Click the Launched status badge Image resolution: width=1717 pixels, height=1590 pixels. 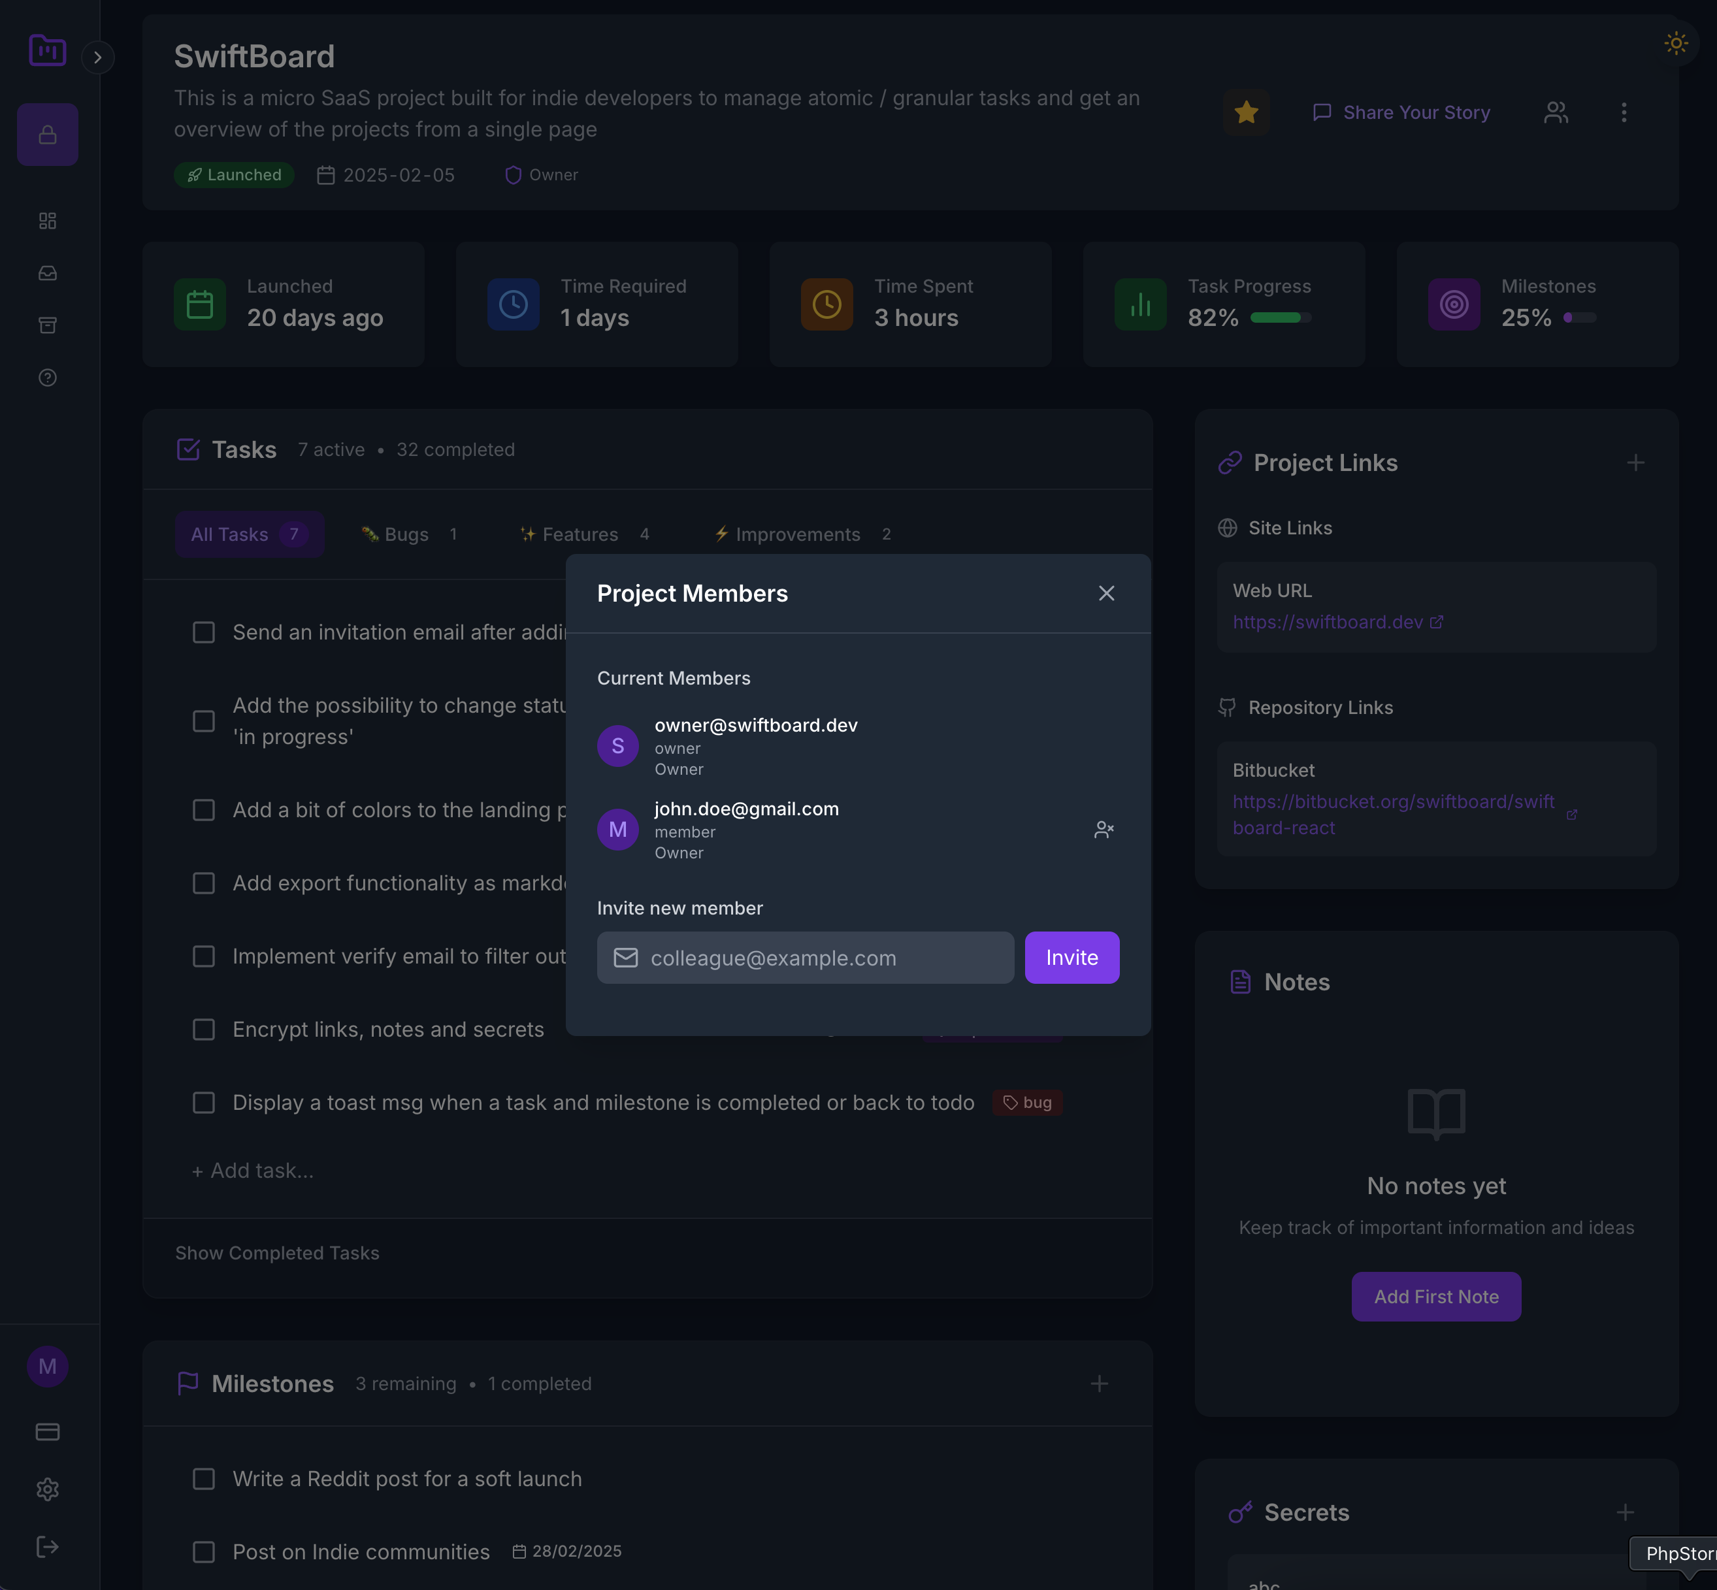coord(234,174)
